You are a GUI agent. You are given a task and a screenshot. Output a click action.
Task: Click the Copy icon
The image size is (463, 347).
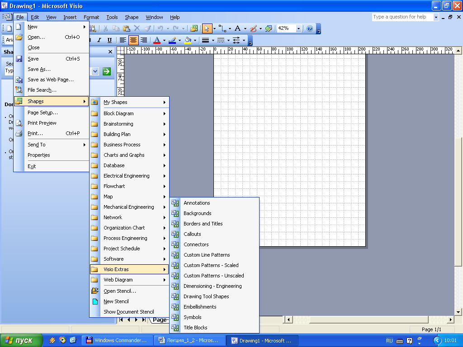[116, 28]
